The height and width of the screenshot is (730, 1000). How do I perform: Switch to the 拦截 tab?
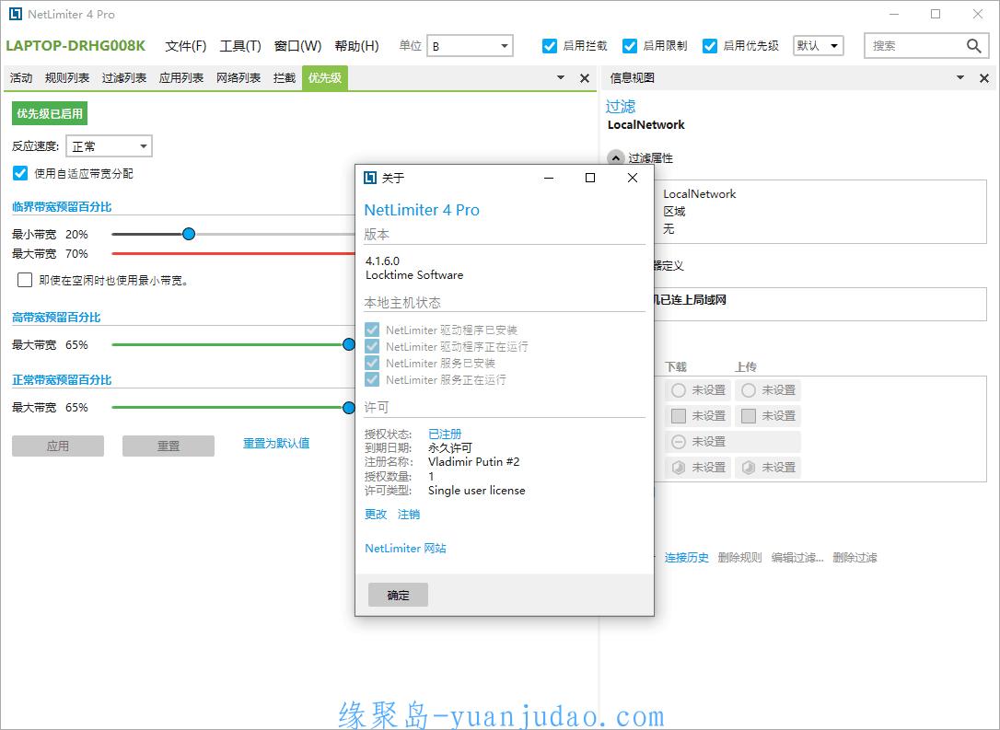285,77
